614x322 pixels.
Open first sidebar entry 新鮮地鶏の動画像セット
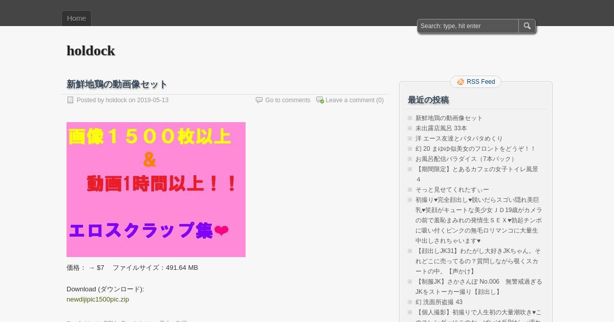click(449, 118)
